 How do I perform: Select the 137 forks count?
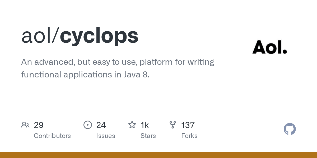pyautogui.click(x=188, y=125)
